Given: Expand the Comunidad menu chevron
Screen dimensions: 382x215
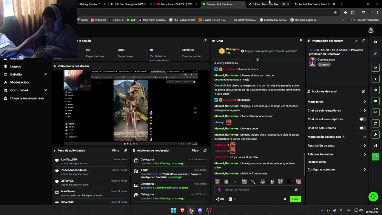Looking at the screenshot, I should click(45, 90).
